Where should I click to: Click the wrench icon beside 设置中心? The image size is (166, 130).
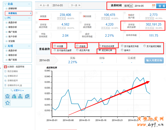12,90
